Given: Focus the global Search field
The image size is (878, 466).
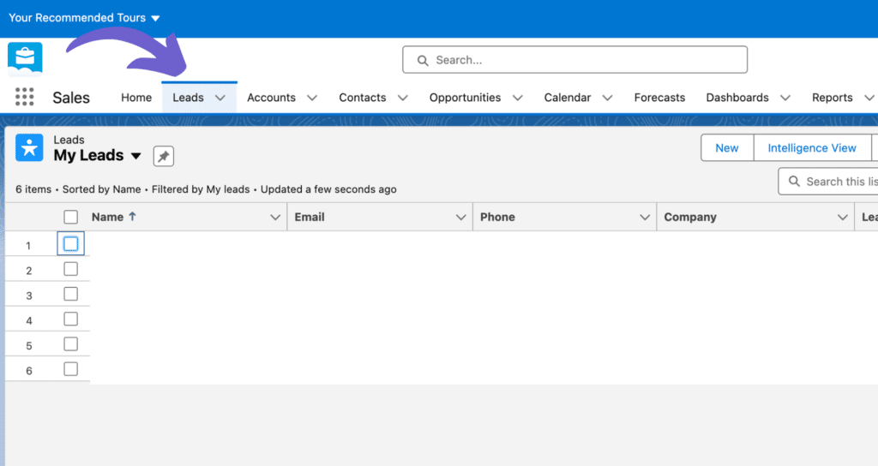Looking at the screenshot, I should [583, 60].
